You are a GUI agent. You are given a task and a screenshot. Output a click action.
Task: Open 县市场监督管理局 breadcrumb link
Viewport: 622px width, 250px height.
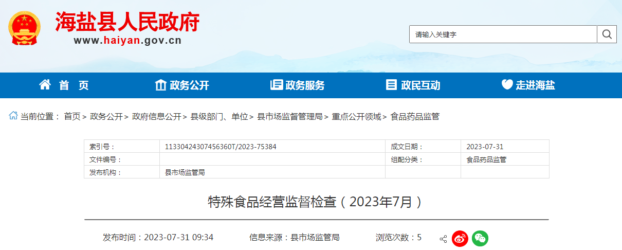[x=289, y=117]
